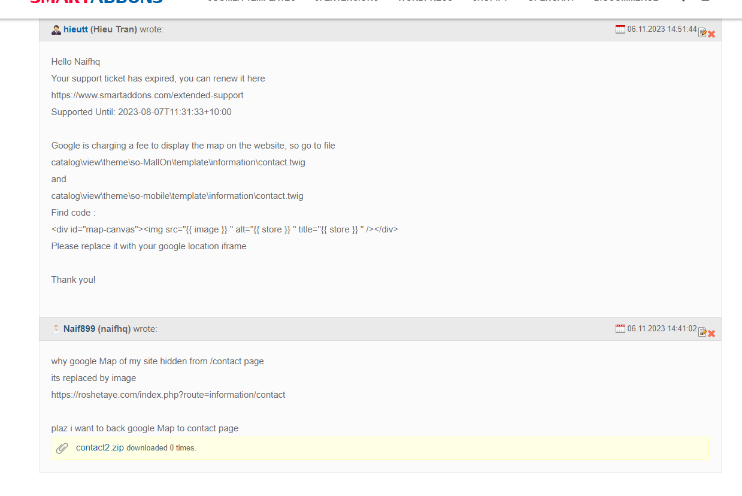Click the 06.11.2023 14:51:44 timestamp
Image resolution: width=742 pixels, height=496 pixels.
[x=662, y=29]
